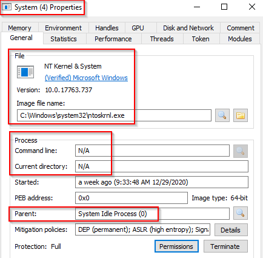Switch to the Memory tab
Screen dimensions: 263x258
click(20, 28)
